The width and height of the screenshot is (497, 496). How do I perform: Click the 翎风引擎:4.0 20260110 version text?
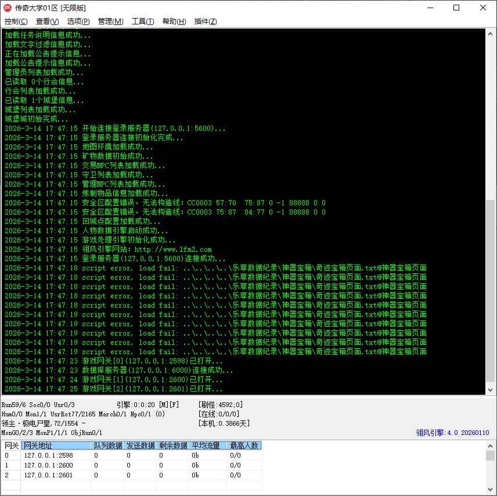452,433
